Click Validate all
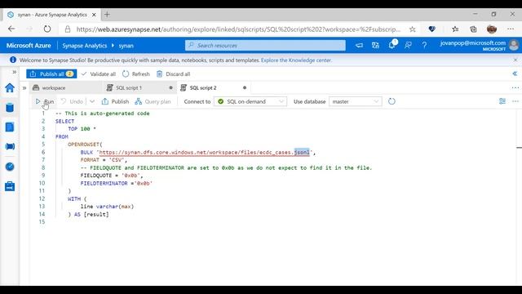522x294 pixels. (x=99, y=74)
